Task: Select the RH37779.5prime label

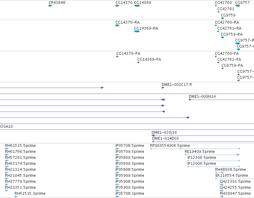Action: pos(20,182)
